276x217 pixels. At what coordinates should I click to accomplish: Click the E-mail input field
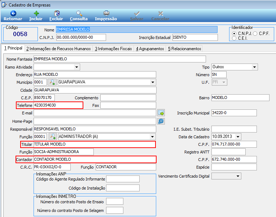tap(95, 113)
